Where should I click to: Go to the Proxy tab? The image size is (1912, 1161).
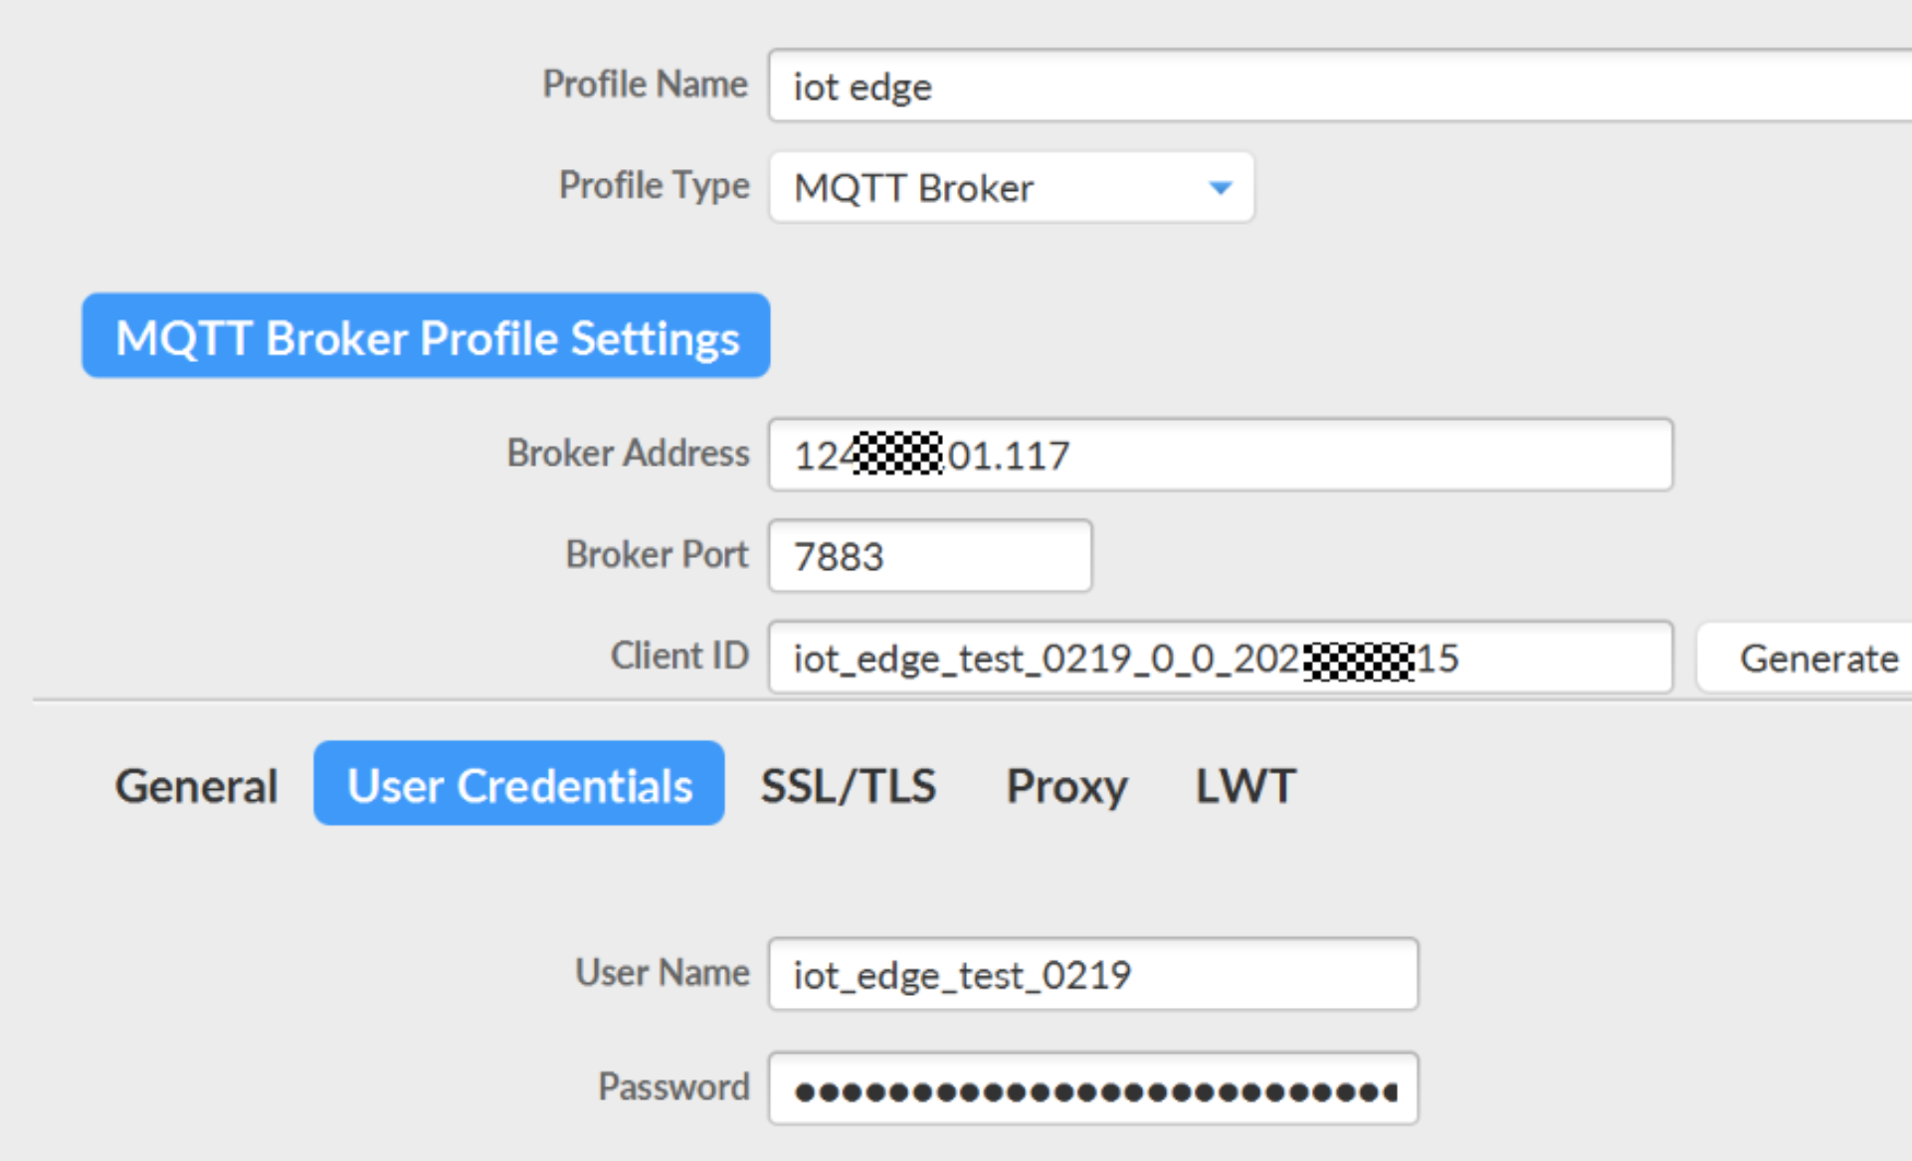(1066, 785)
